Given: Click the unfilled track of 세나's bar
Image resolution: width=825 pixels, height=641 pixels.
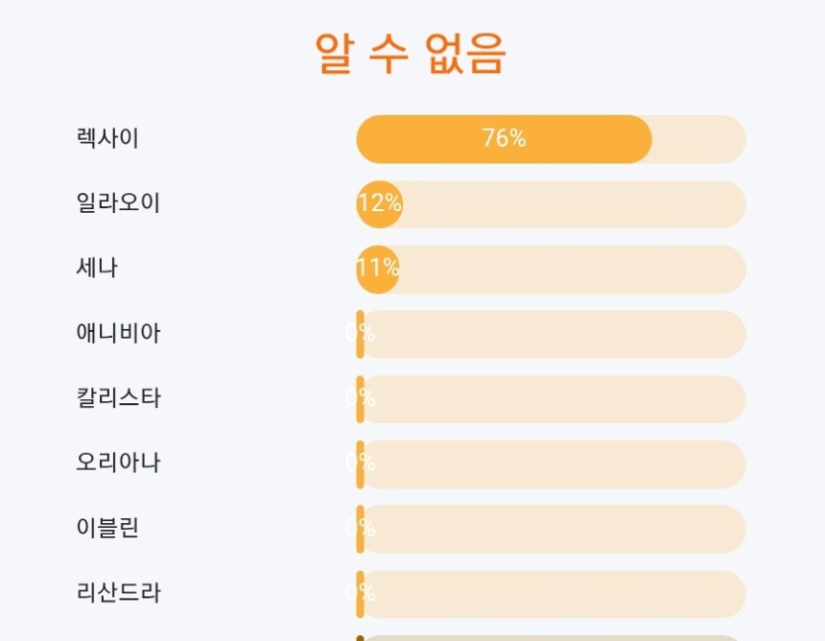Looking at the screenshot, I should [x=572, y=269].
